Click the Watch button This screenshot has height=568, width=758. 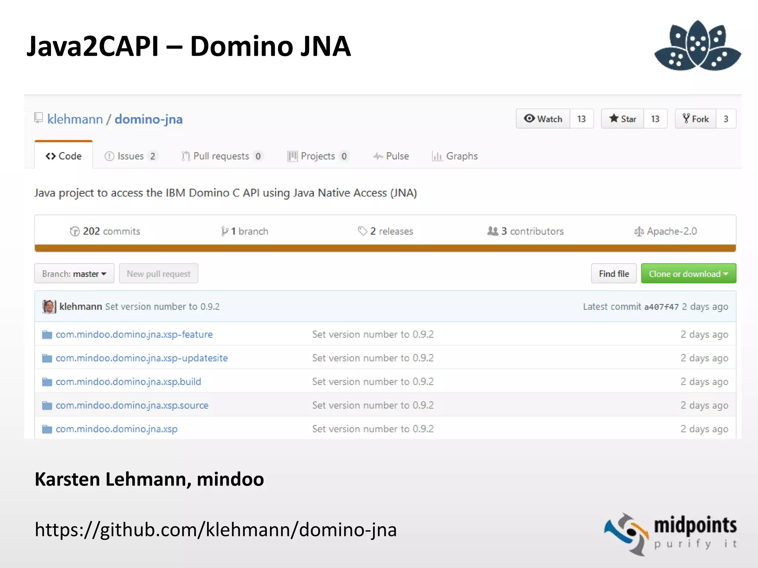[x=543, y=119]
